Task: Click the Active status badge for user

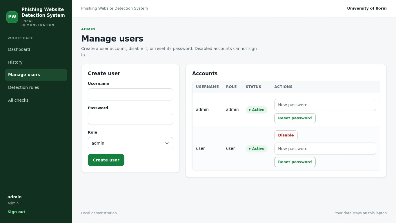Action: pos(257,149)
